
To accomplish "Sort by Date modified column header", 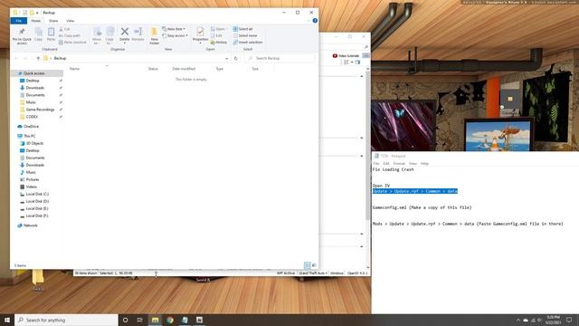I will click(x=184, y=69).
